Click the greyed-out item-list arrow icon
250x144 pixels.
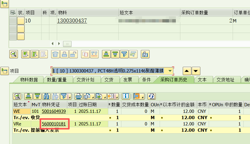click(43, 54)
